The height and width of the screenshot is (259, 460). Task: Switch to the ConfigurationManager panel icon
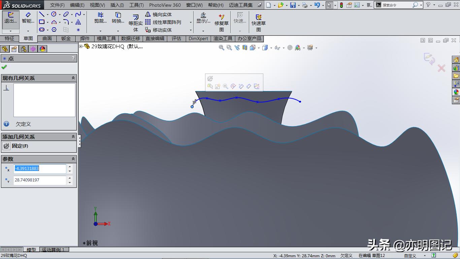coord(23,49)
